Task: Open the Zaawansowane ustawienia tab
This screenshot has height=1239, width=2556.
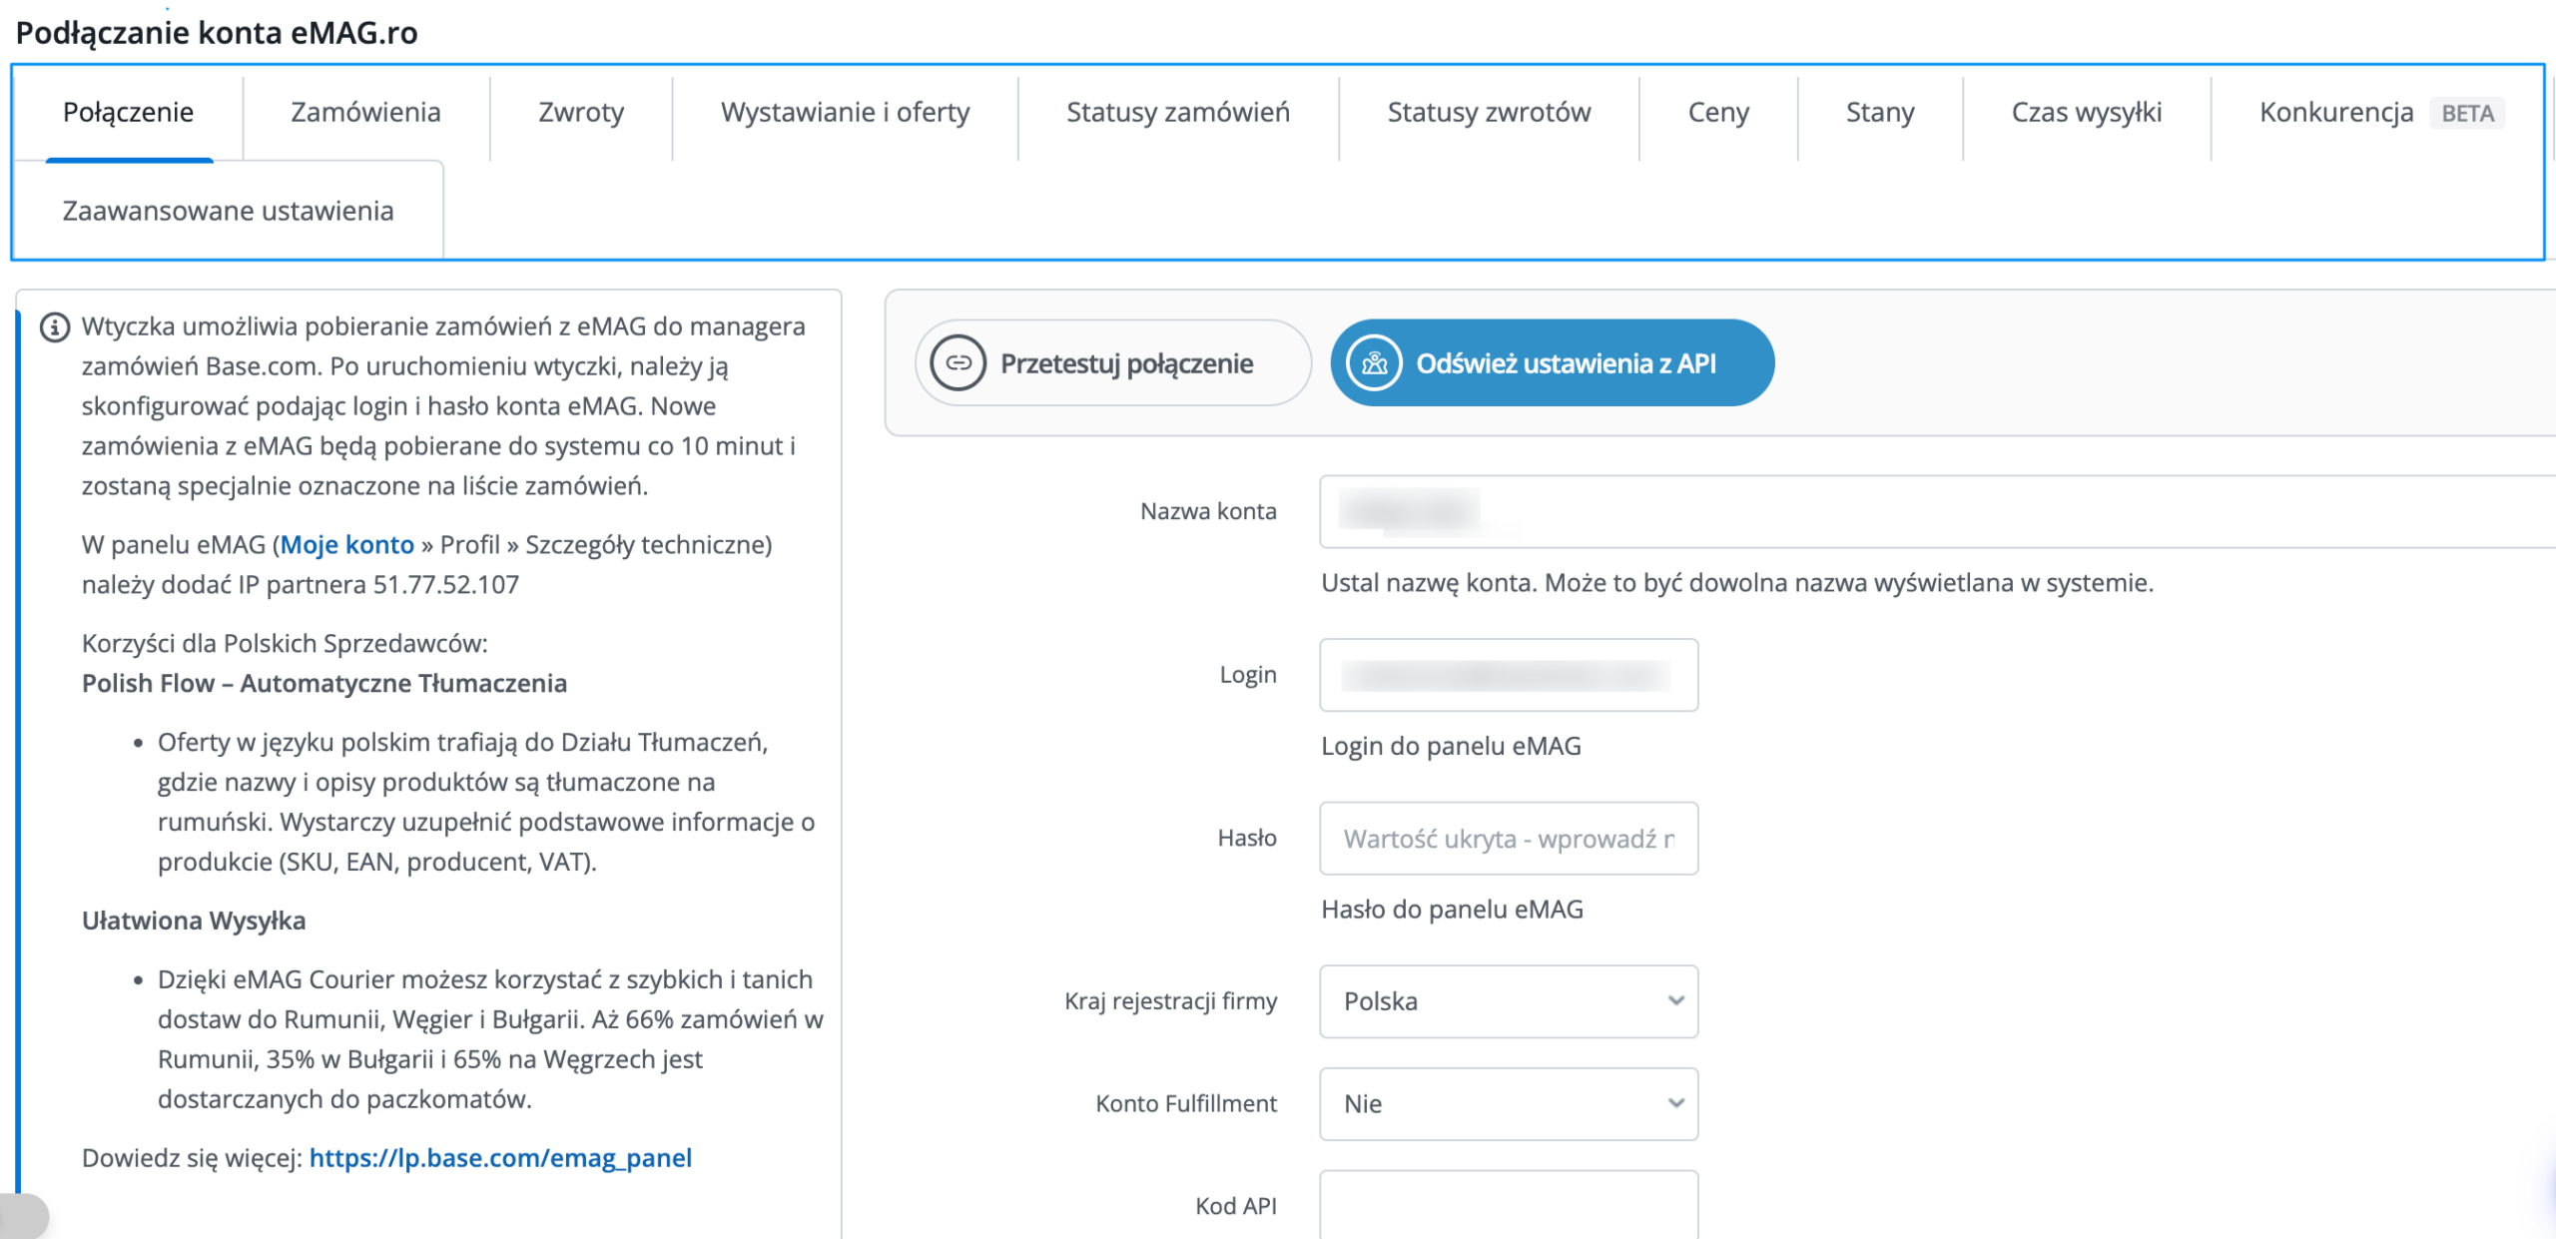Action: 229,212
